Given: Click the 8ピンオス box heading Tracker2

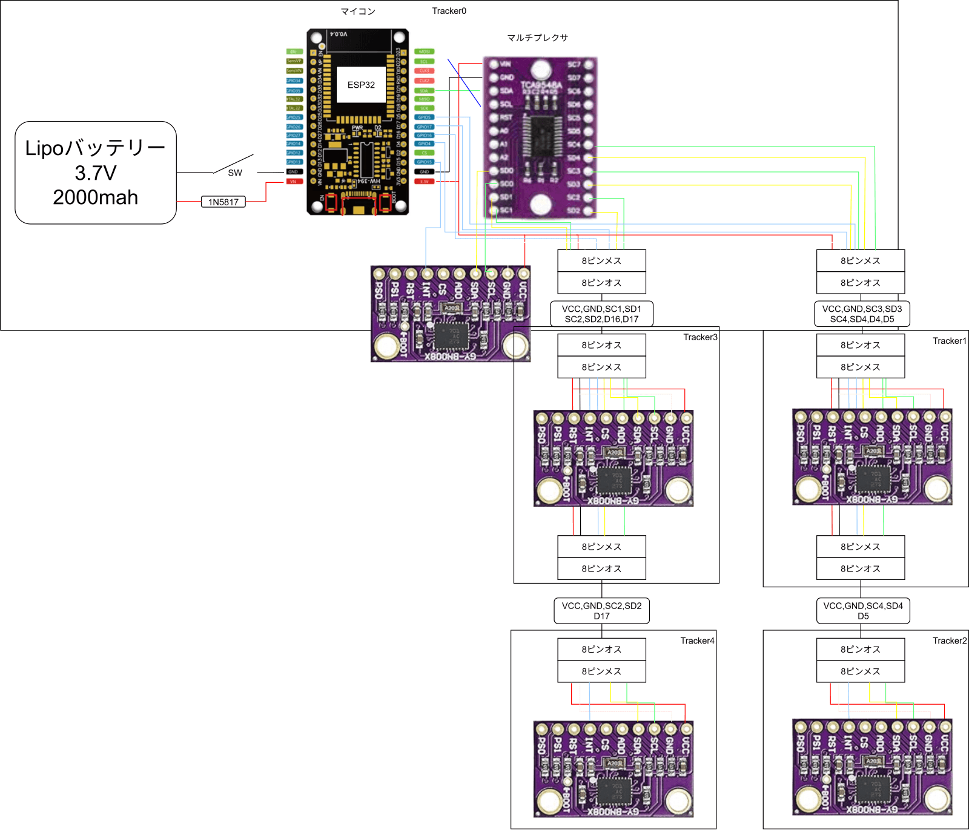Looking at the screenshot, I should pos(861,650).
